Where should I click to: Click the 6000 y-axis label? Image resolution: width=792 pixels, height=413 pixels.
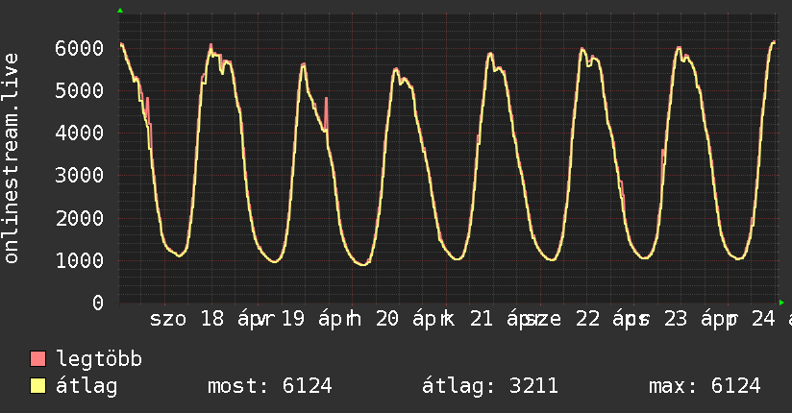pyautogui.click(x=80, y=48)
